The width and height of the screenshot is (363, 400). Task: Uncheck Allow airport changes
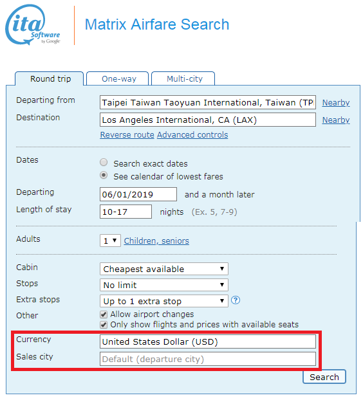pyautogui.click(x=104, y=314)
